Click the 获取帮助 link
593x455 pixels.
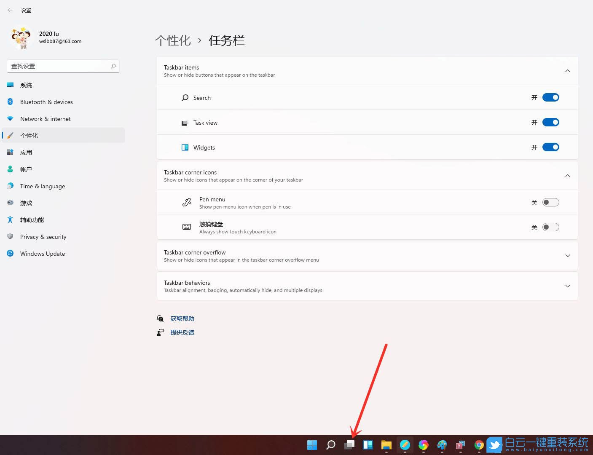point(182,318)
